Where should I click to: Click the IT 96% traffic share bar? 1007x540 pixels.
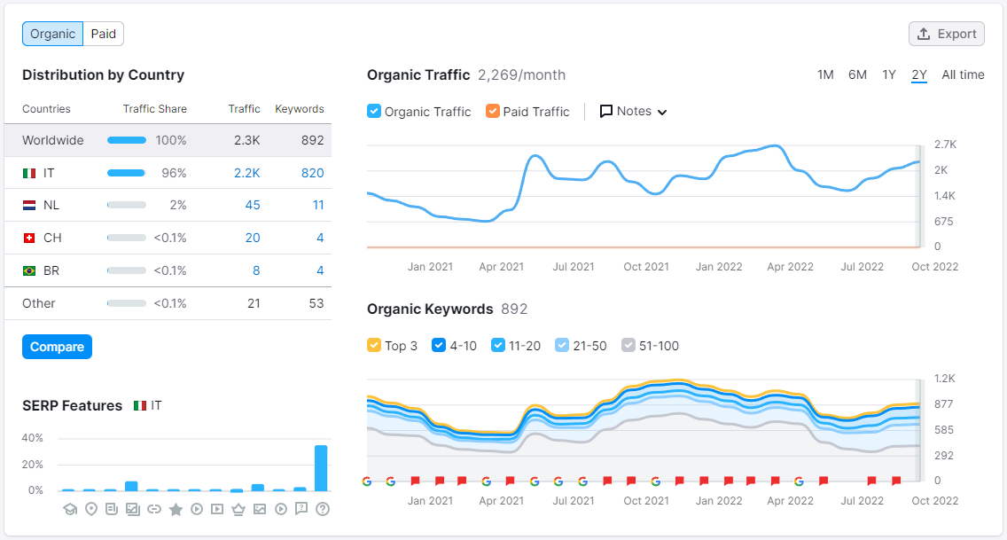point(127,173)
